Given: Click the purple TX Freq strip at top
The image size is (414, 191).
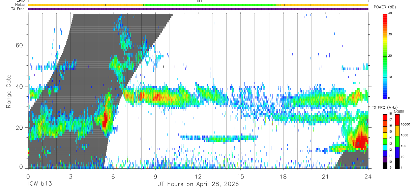Looking at the screenshot, I should [198, 9].
